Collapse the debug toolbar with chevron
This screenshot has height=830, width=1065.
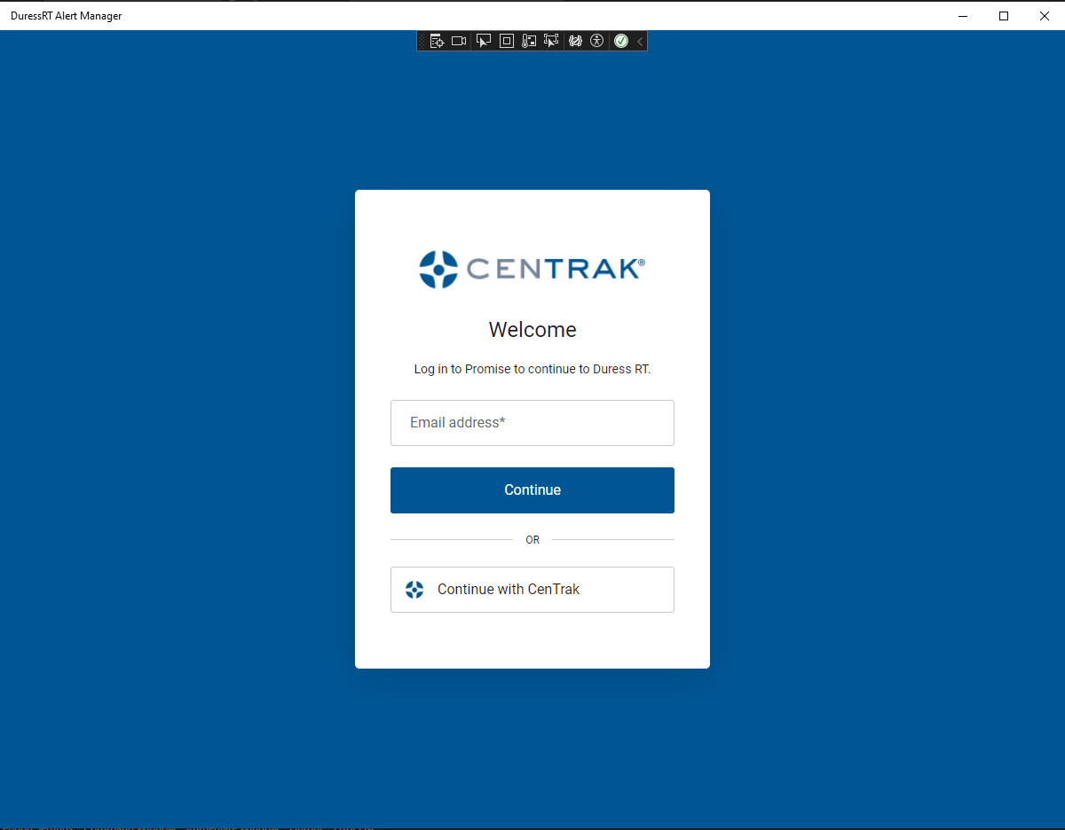[x=640, y=41]
